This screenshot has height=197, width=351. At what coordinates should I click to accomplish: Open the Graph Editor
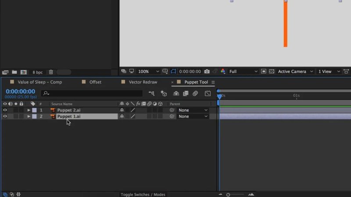click(208, 93)
